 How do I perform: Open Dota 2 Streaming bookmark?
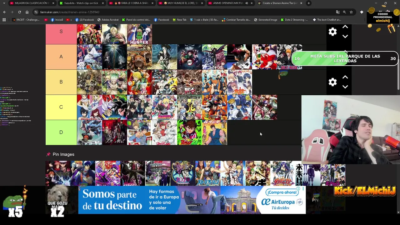click(x=294, y=20)
